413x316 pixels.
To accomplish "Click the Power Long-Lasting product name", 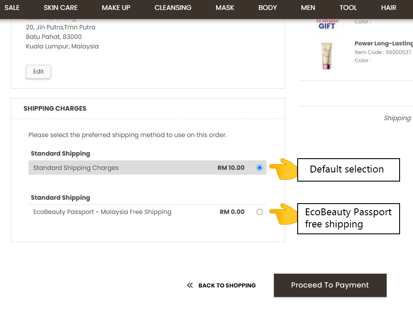I will pos(383,43).
